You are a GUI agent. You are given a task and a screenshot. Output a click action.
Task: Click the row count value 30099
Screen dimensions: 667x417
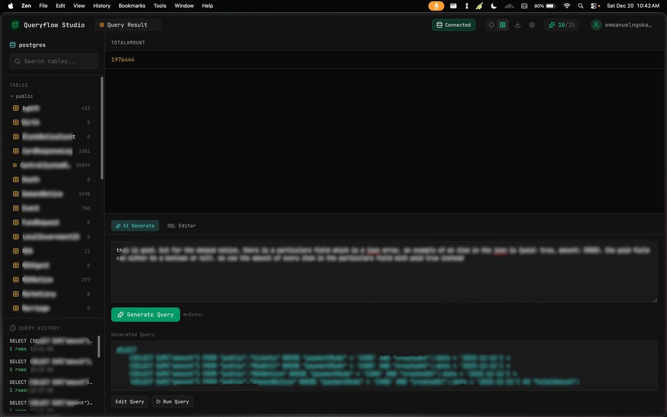click(x=83, y=166)
